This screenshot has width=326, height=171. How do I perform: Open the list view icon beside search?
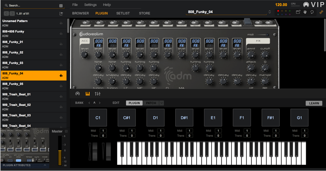61,6
